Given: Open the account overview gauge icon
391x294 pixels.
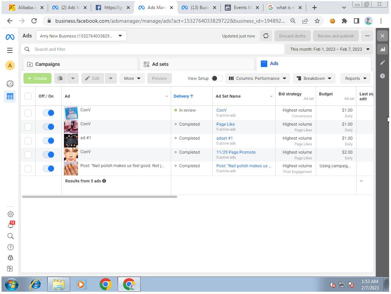Looking at the screenshot, I should pyautogui.click(x=10, y=84).
